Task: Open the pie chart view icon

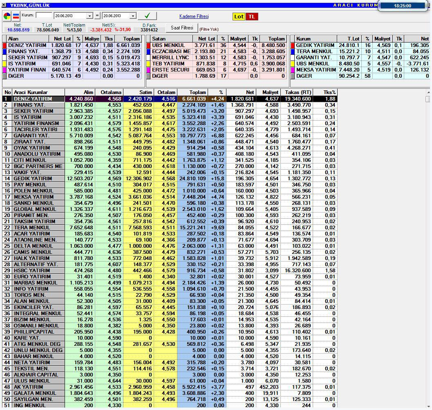Action: coord(7,16)
